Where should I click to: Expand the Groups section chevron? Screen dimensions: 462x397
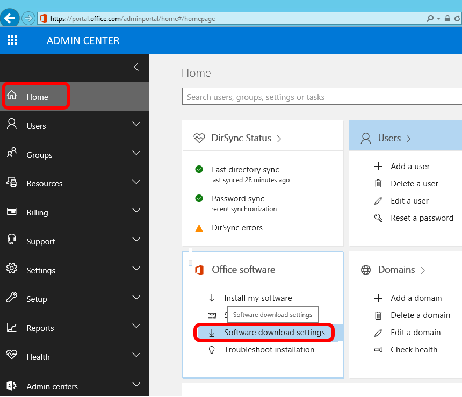coord(136,154)
